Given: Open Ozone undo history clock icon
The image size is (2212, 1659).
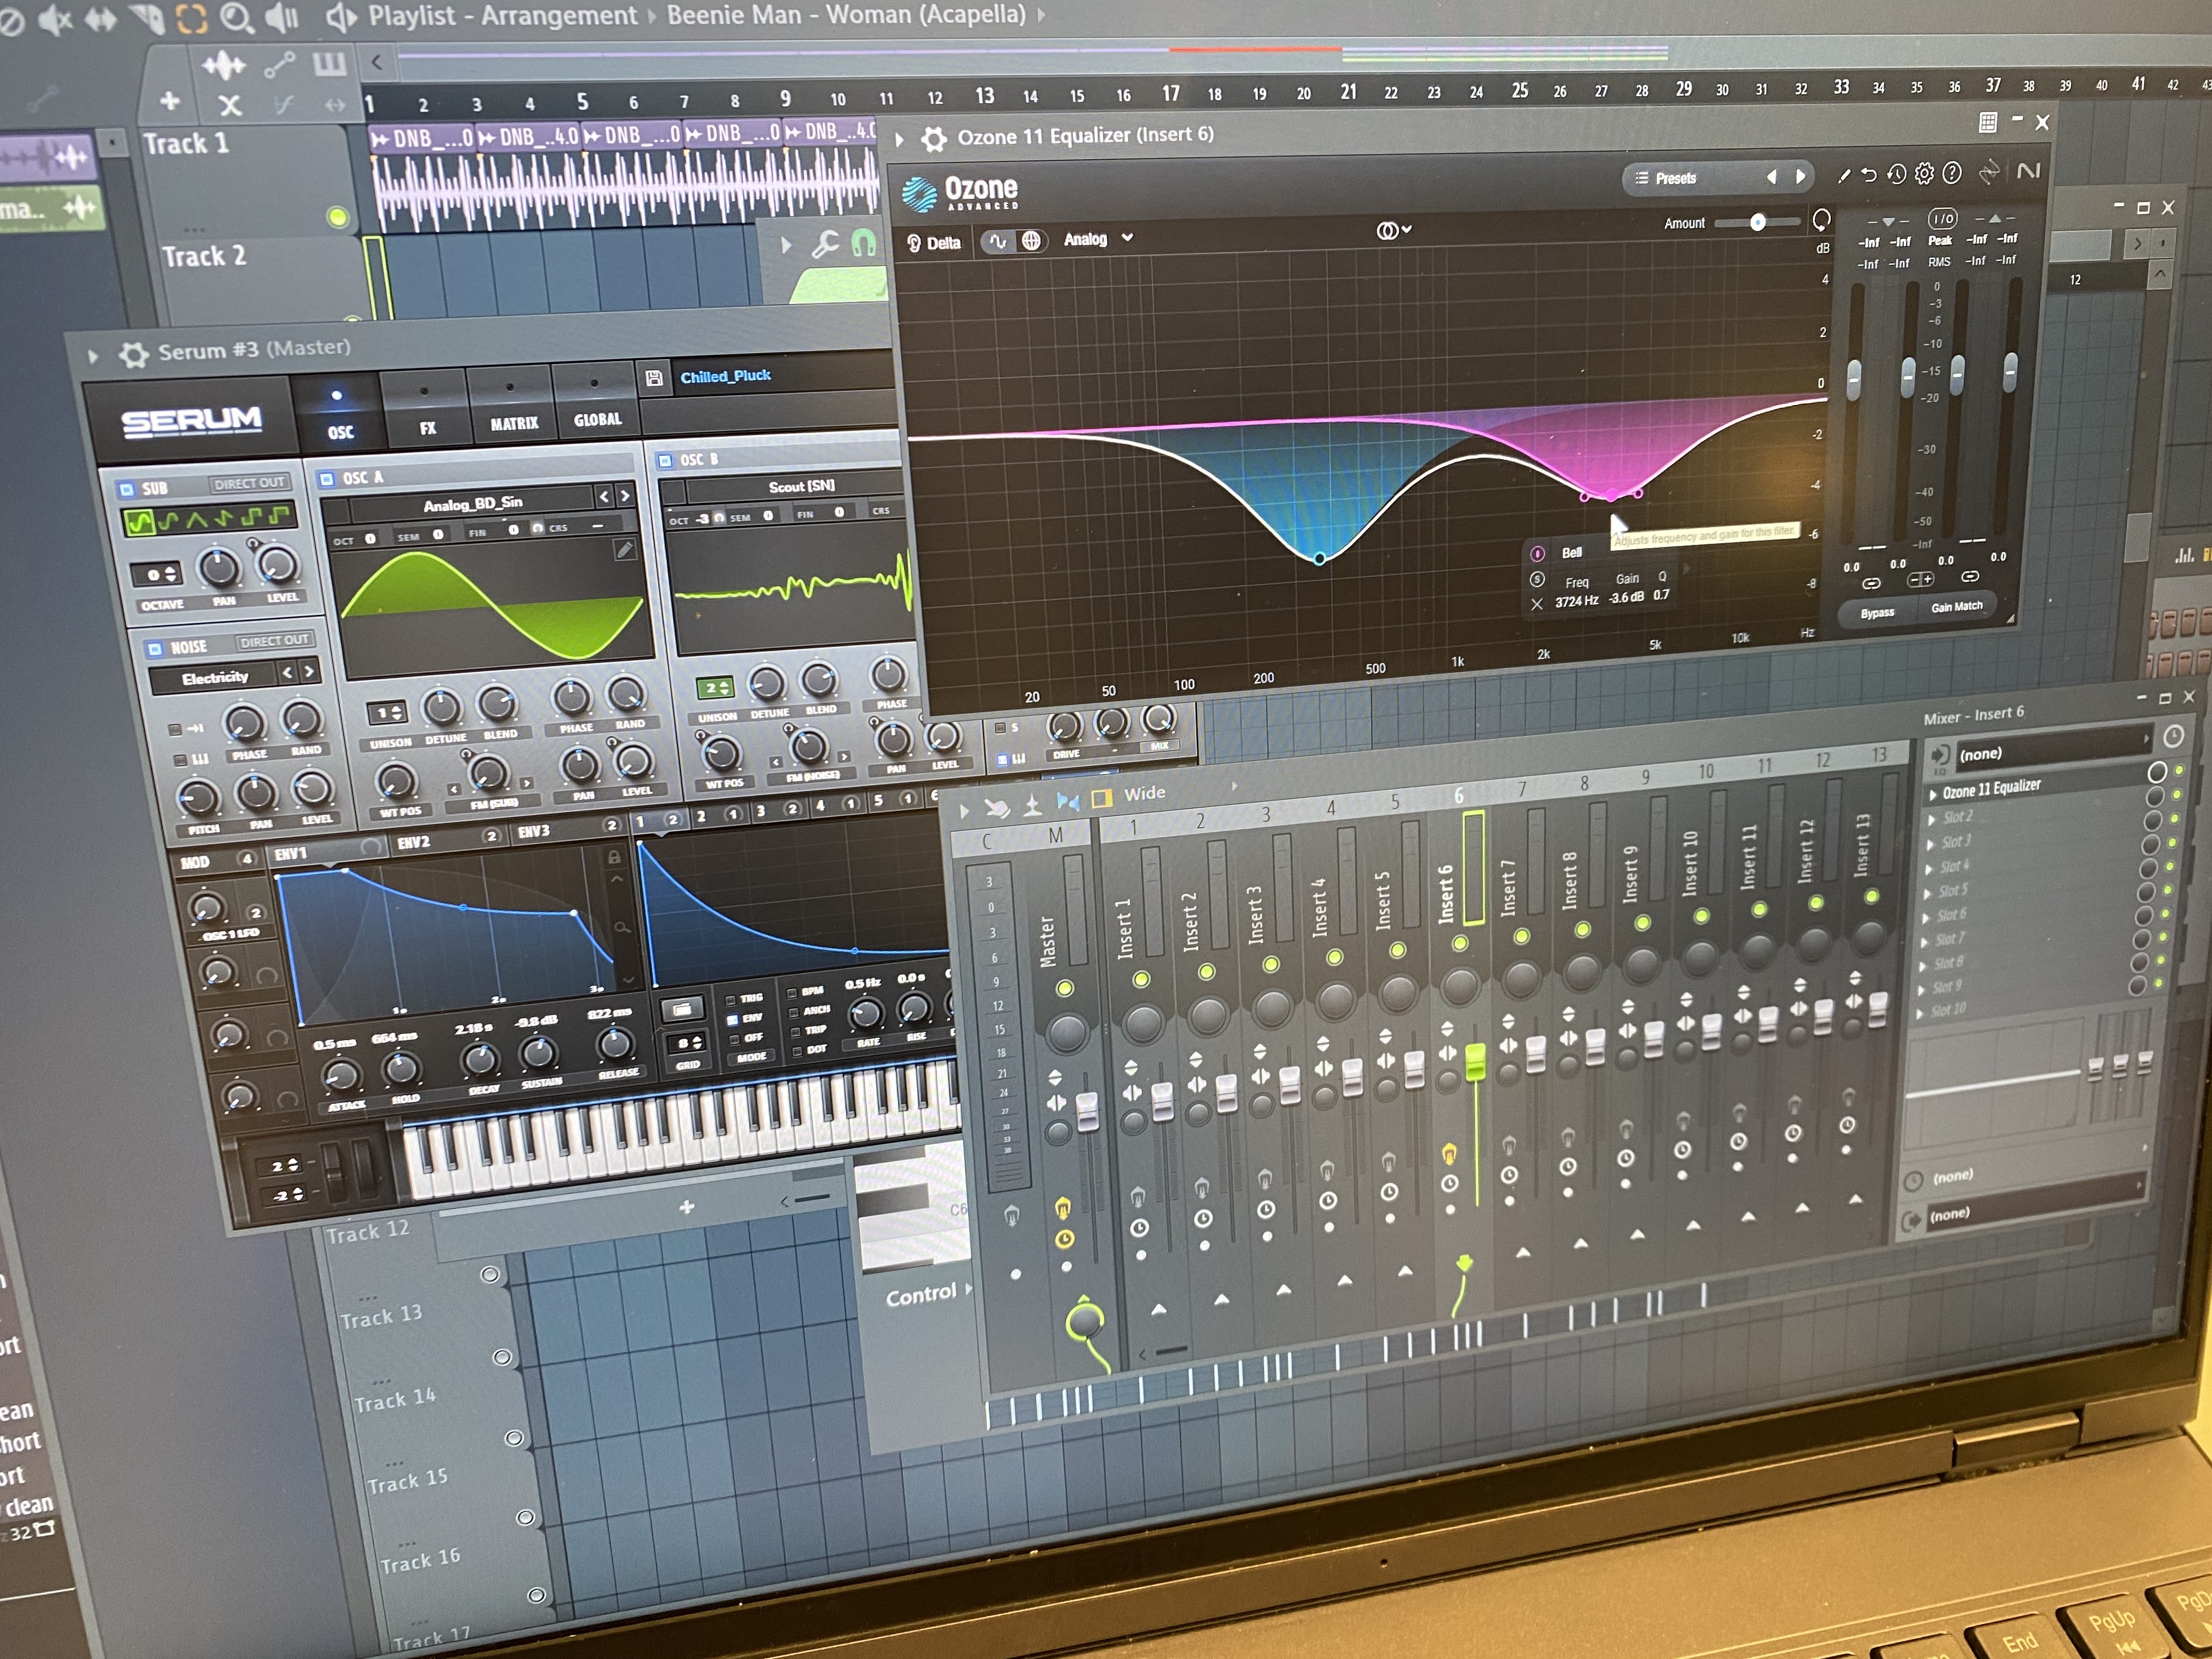Looking at the screenshot, I should pos(1896,175).
